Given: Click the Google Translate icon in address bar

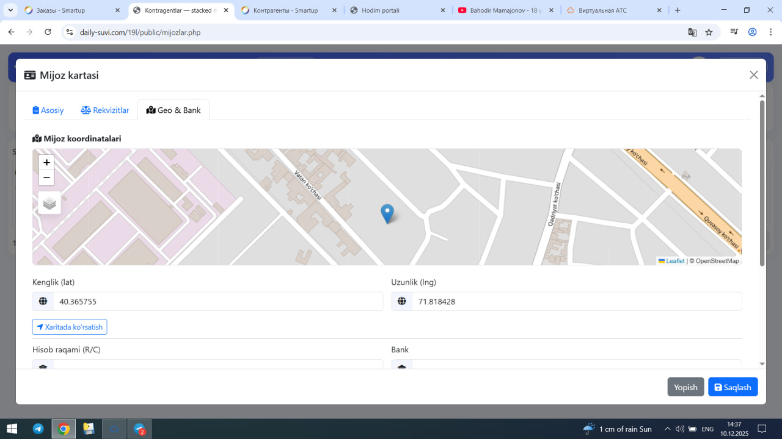Looking at the screenshot, I should pos(692,32).
